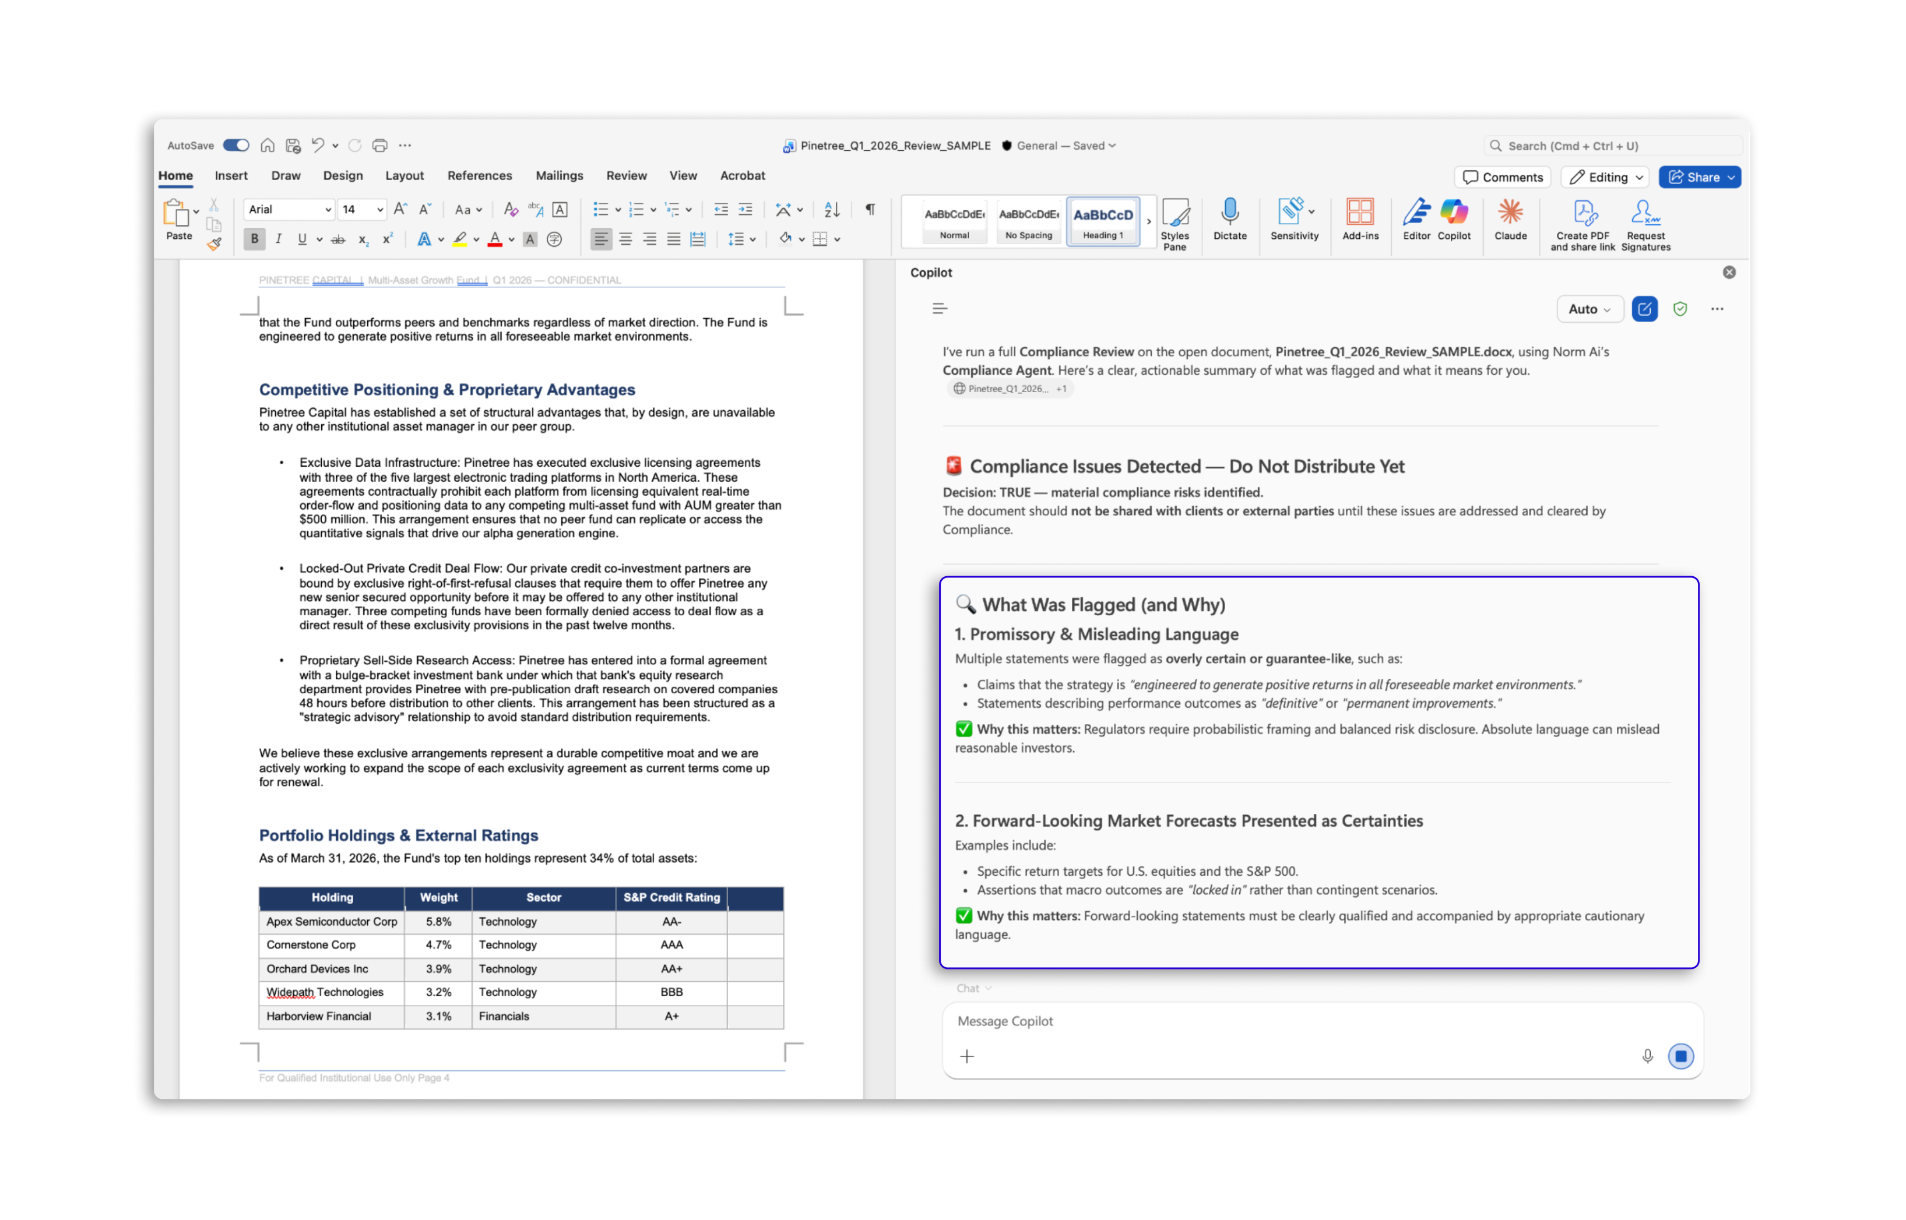The height and width of the screenshot is (1220, 1906).
Task: Toggle Underline formatting
Action: [302, 239]
